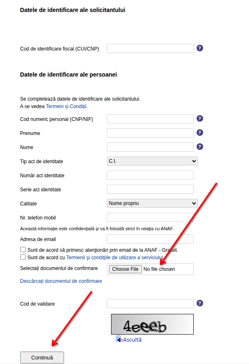Click the captcha validation image
Screen dimensions: 249x364
pos(152,324)
